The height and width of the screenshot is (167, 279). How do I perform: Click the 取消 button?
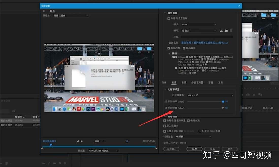pyautogui.click(x=230, y=149)
